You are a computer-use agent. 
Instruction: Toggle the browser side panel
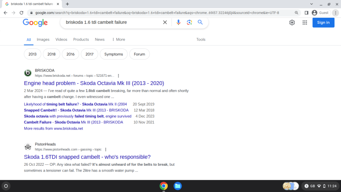click(307, 13)
